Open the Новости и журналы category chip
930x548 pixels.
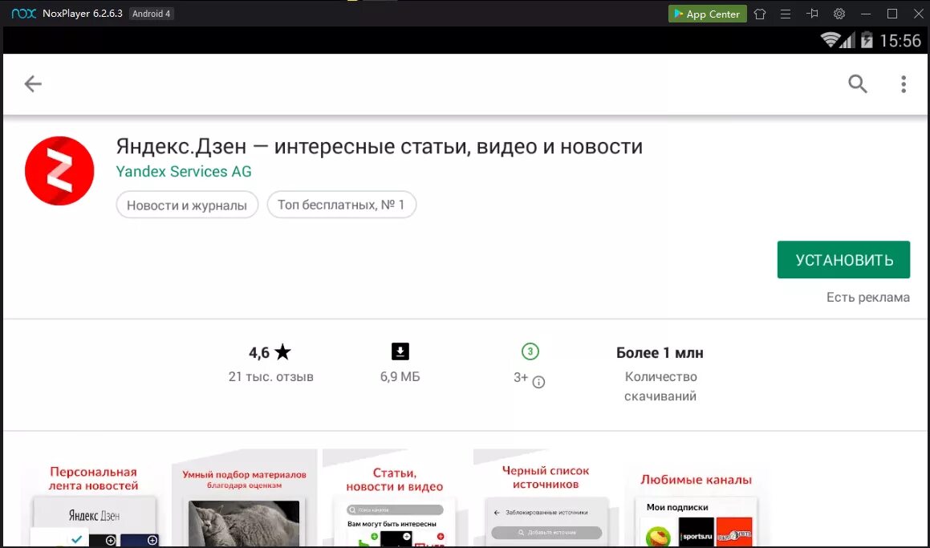click(x=187, y=205)
